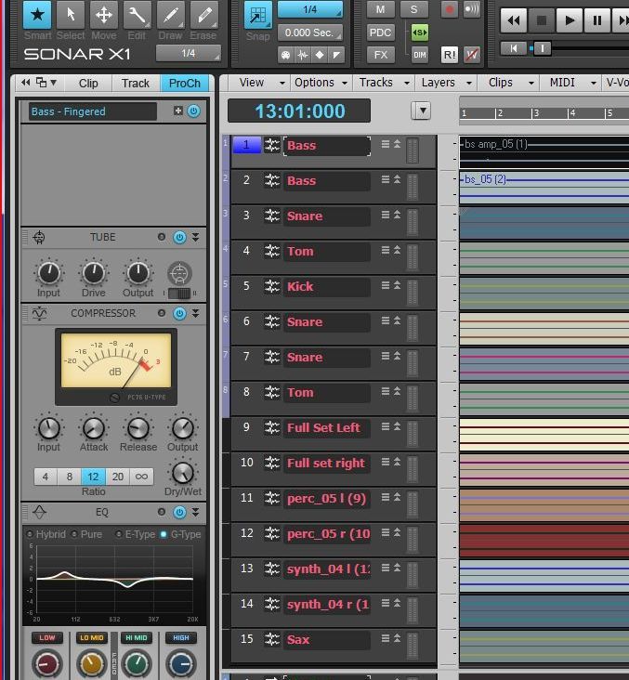Screen dimensions: 629x680
Task: Open the dropdown next to the time display
Action: (422, 111)
